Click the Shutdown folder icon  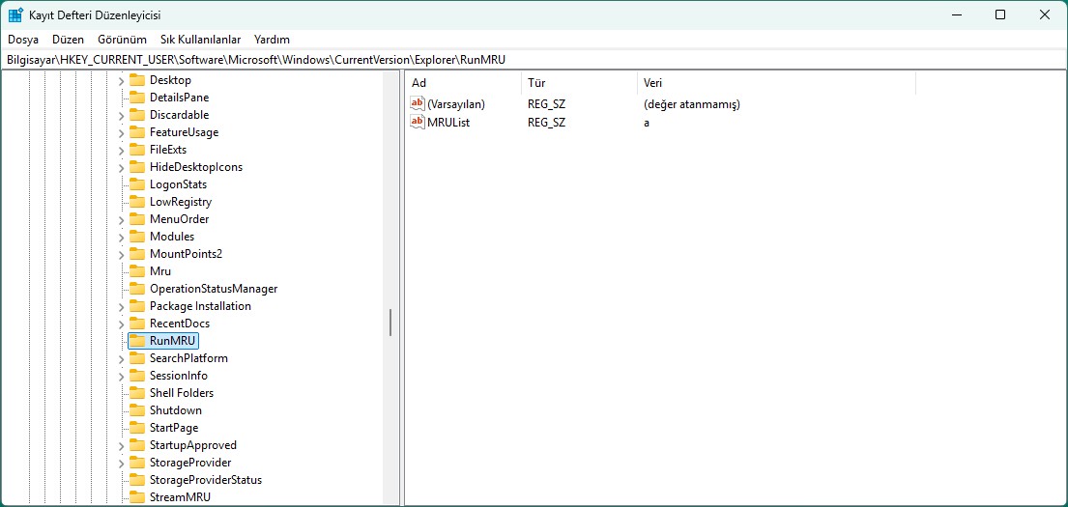(137, 410)
